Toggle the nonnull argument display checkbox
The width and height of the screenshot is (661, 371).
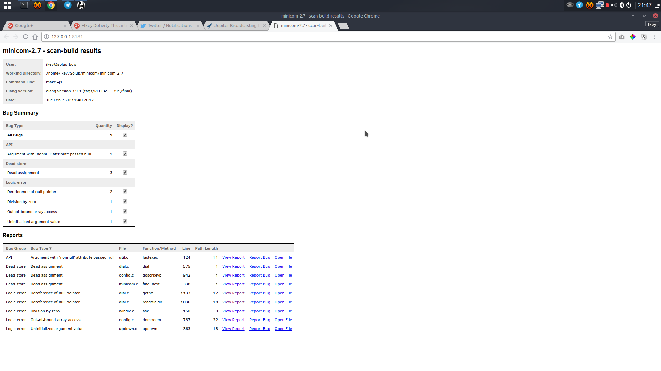click(x=125, y=154)
